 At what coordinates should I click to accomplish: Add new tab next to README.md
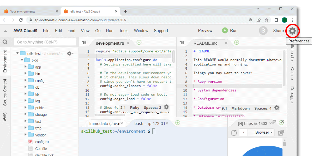(237, 42)
